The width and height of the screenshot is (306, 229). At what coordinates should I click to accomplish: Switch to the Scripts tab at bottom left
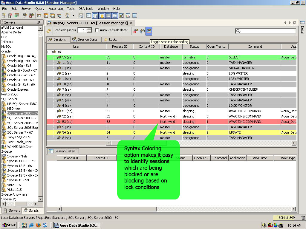pyautogui.click(x=31, y=211)
